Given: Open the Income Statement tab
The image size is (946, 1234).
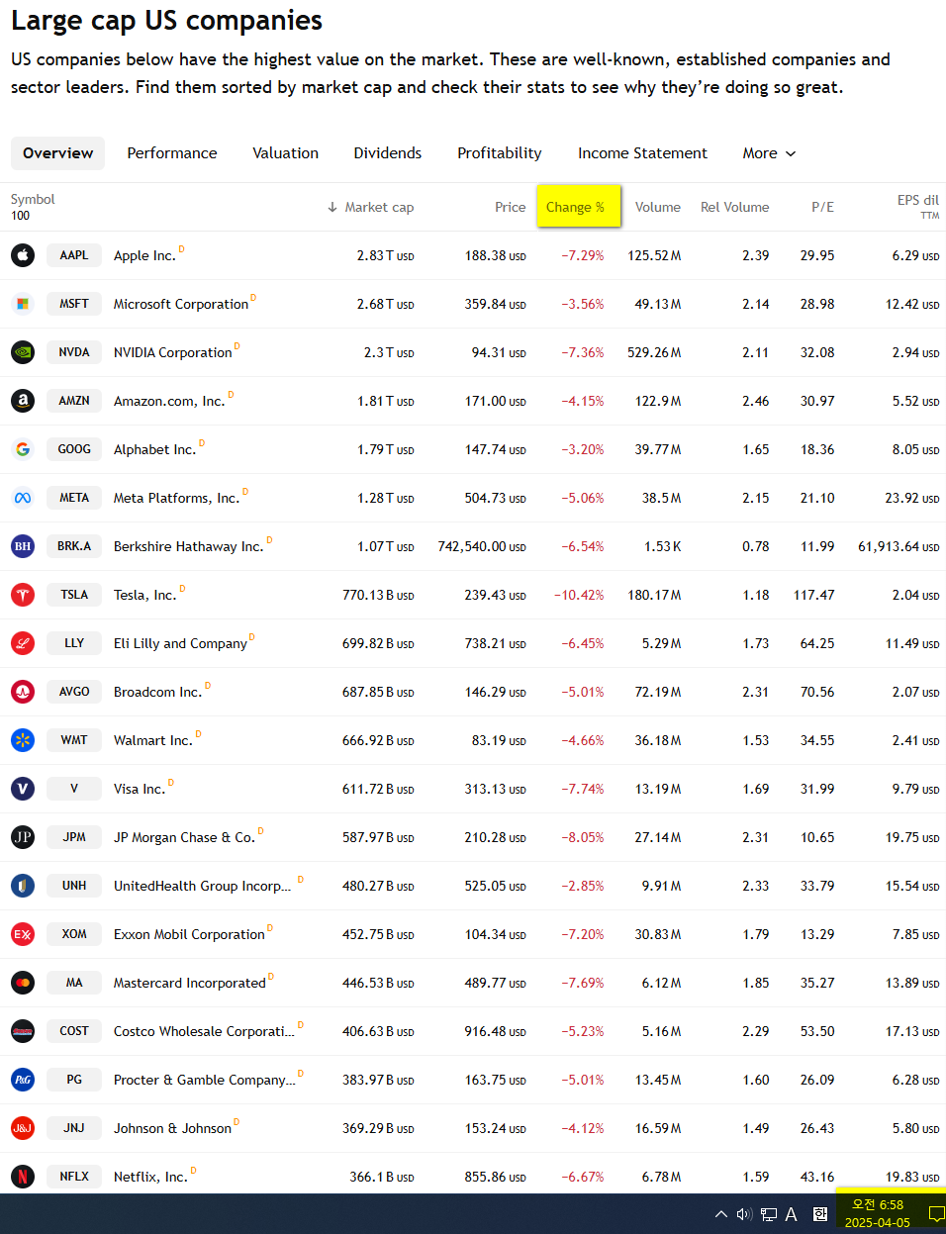Looking at the screenshot, I should [x=642, y=153].
